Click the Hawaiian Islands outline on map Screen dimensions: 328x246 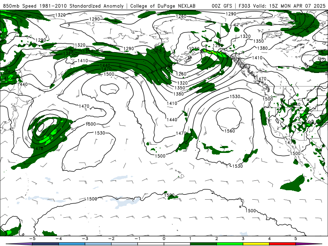(178, 173)
